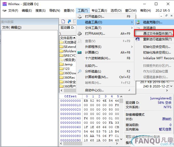The width and height of the screenshot is (174, 147).
Task: Open the 查看(V) menu in the menu bar
Action: (x=69, y=11)
